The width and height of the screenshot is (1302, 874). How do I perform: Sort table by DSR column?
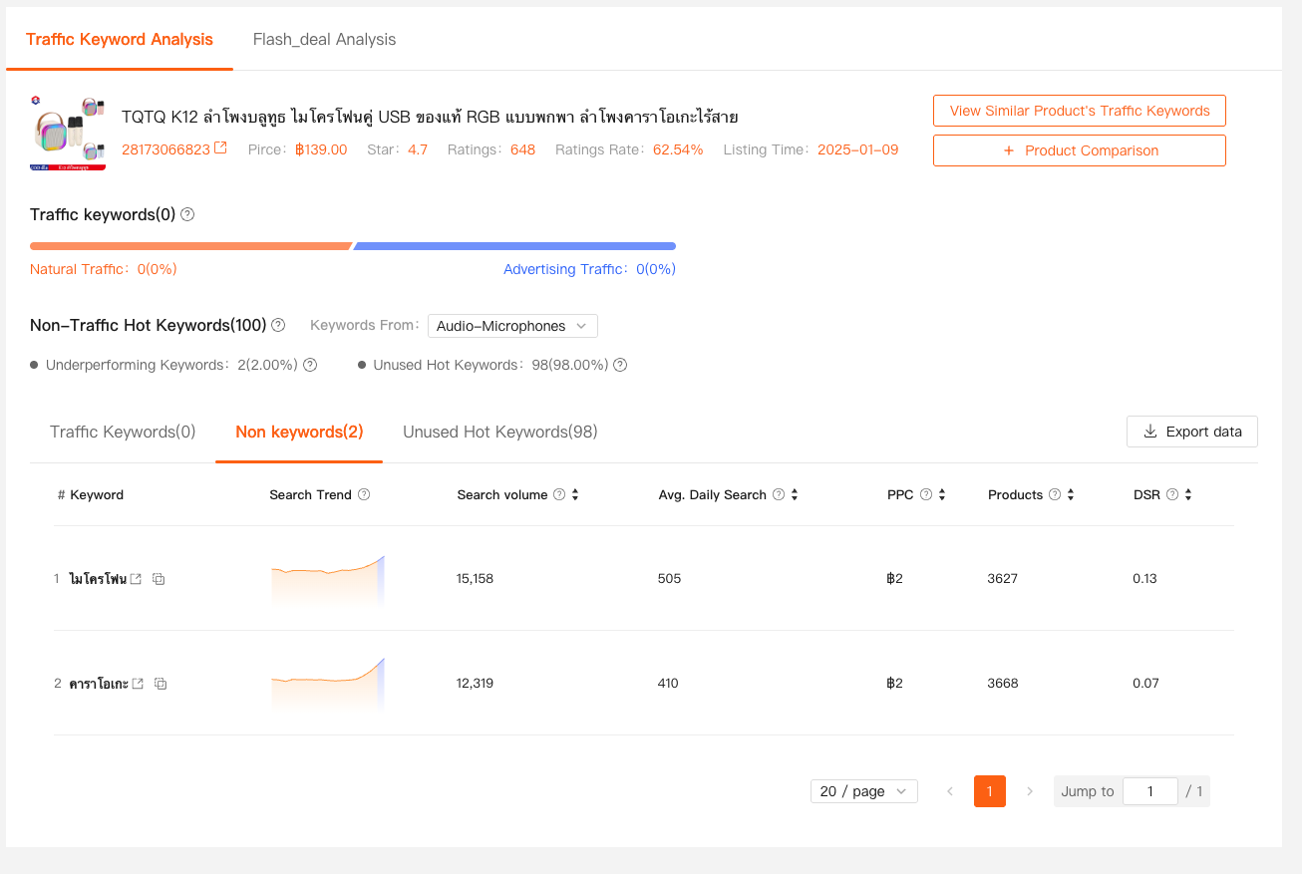[1188, 494]
